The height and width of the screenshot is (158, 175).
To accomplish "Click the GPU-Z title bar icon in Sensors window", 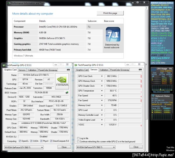I will (x=75, y=65).
